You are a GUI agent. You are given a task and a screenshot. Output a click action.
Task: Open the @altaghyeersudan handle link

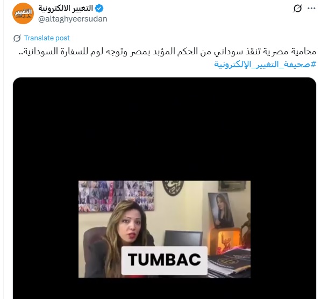click(73, 19)
